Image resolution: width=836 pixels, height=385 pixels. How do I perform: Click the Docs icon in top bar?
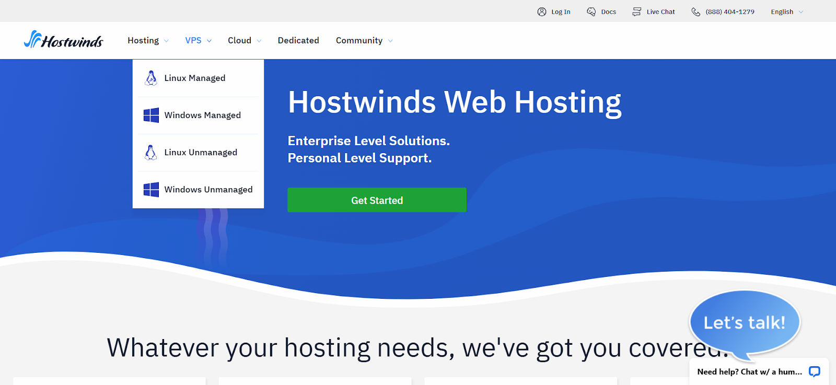pyautogui.click(x=591, y=11)
